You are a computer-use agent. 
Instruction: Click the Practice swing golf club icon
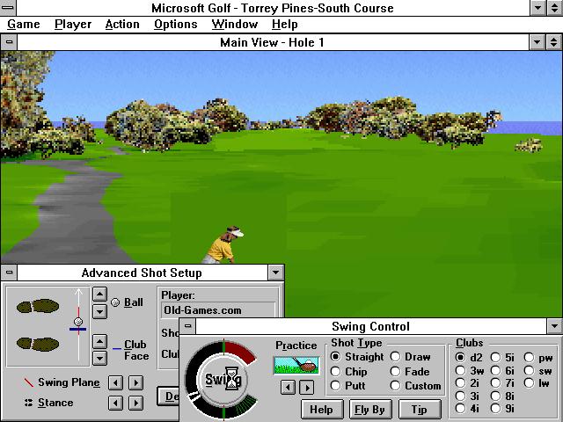pyautogui.click(x=296, y=366)
